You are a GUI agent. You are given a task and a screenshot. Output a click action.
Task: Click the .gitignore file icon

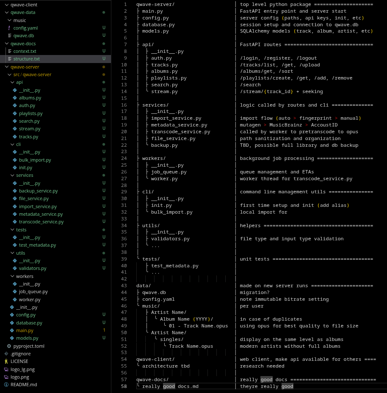(6, 354)
